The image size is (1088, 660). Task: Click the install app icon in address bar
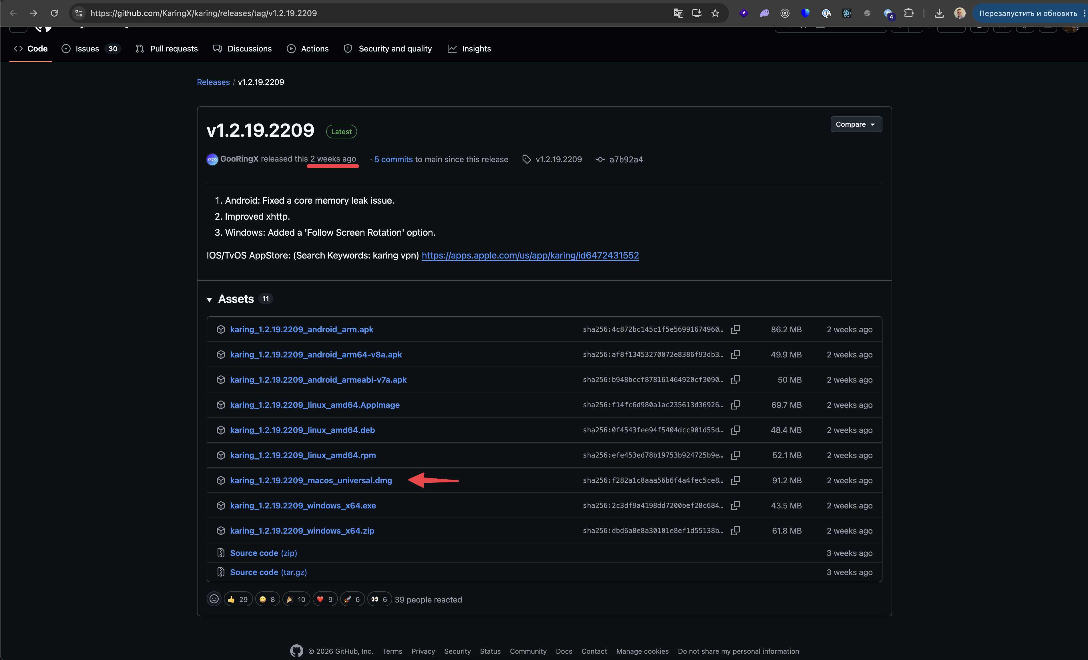[x=697, y=13]
